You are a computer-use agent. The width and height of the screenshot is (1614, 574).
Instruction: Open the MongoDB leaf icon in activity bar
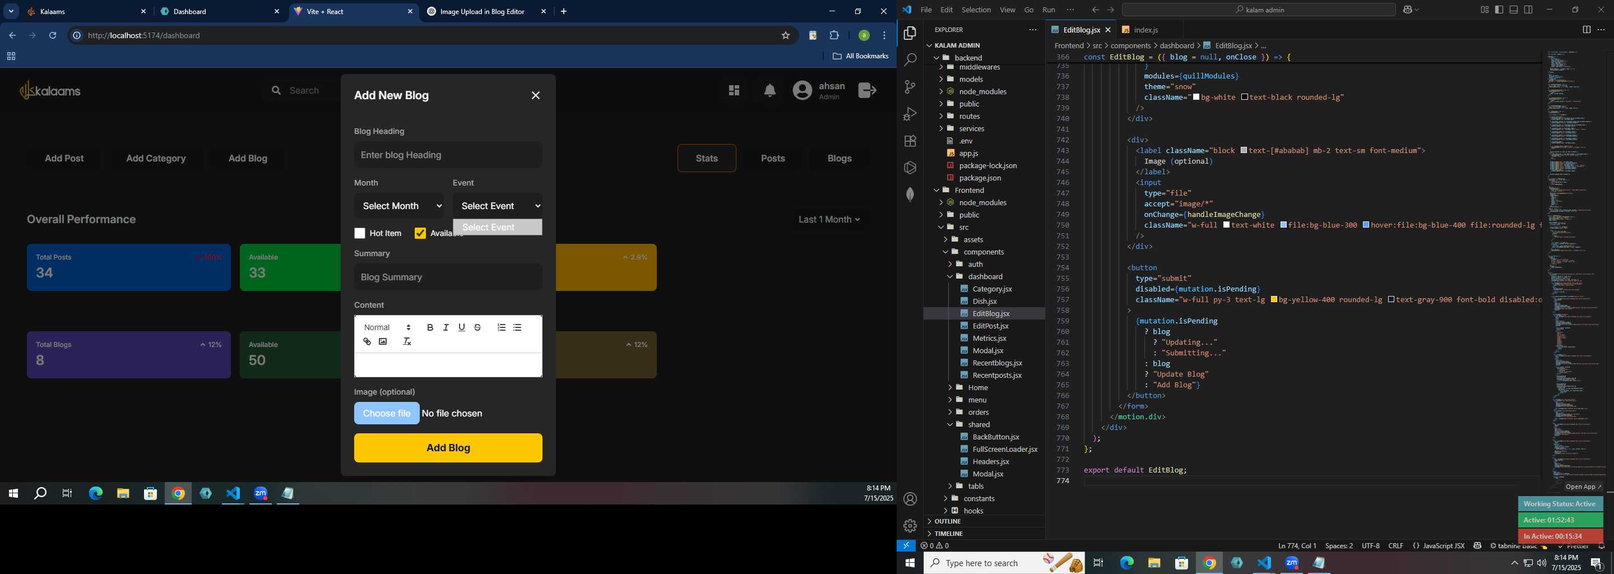910,195
